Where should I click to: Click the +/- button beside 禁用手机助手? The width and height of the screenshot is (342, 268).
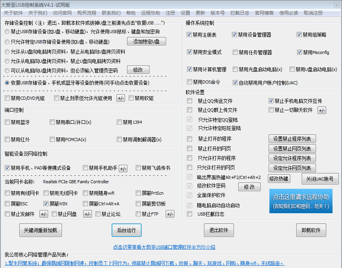click(123, 168)
